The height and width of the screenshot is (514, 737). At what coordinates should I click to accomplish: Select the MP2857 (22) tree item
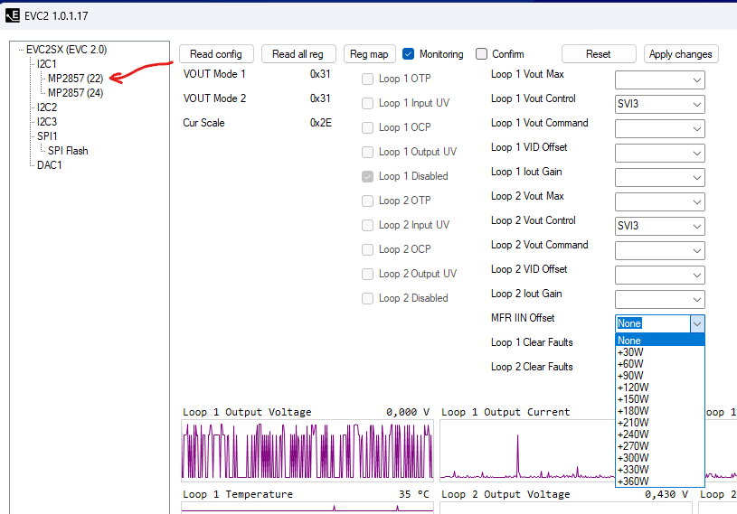[x=75, y=79]
